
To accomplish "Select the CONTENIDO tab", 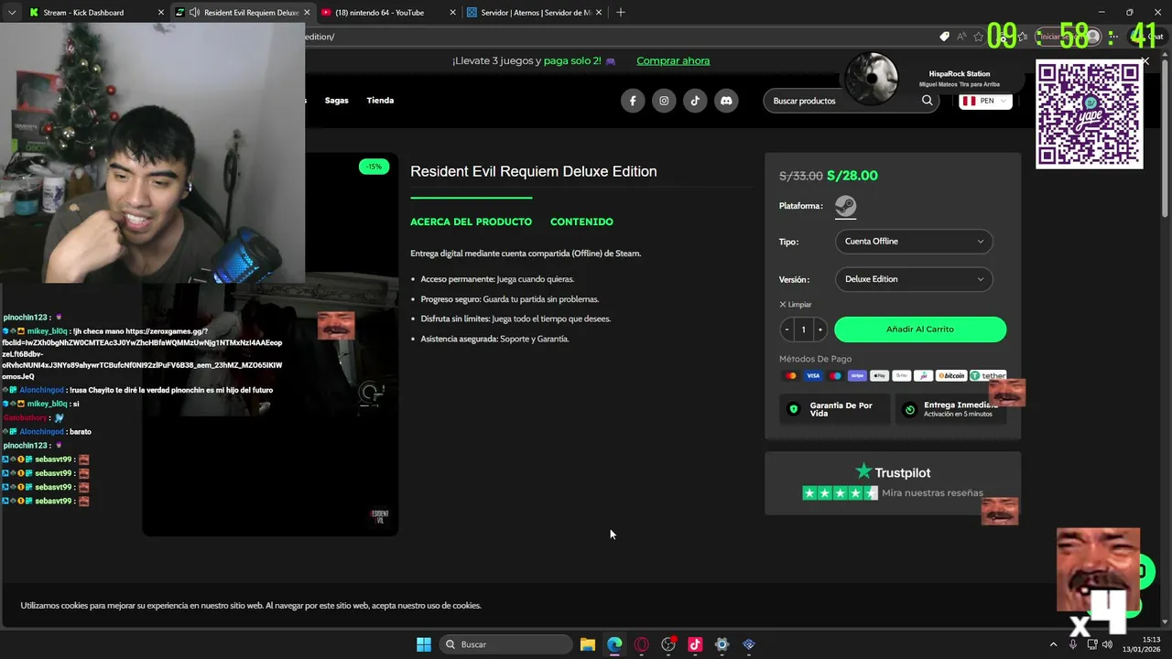I will click(581, 221).
